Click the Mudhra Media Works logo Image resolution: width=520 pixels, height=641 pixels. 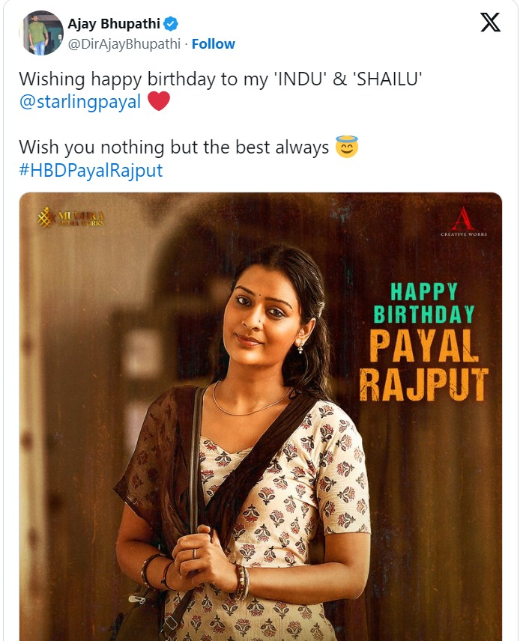70,216
